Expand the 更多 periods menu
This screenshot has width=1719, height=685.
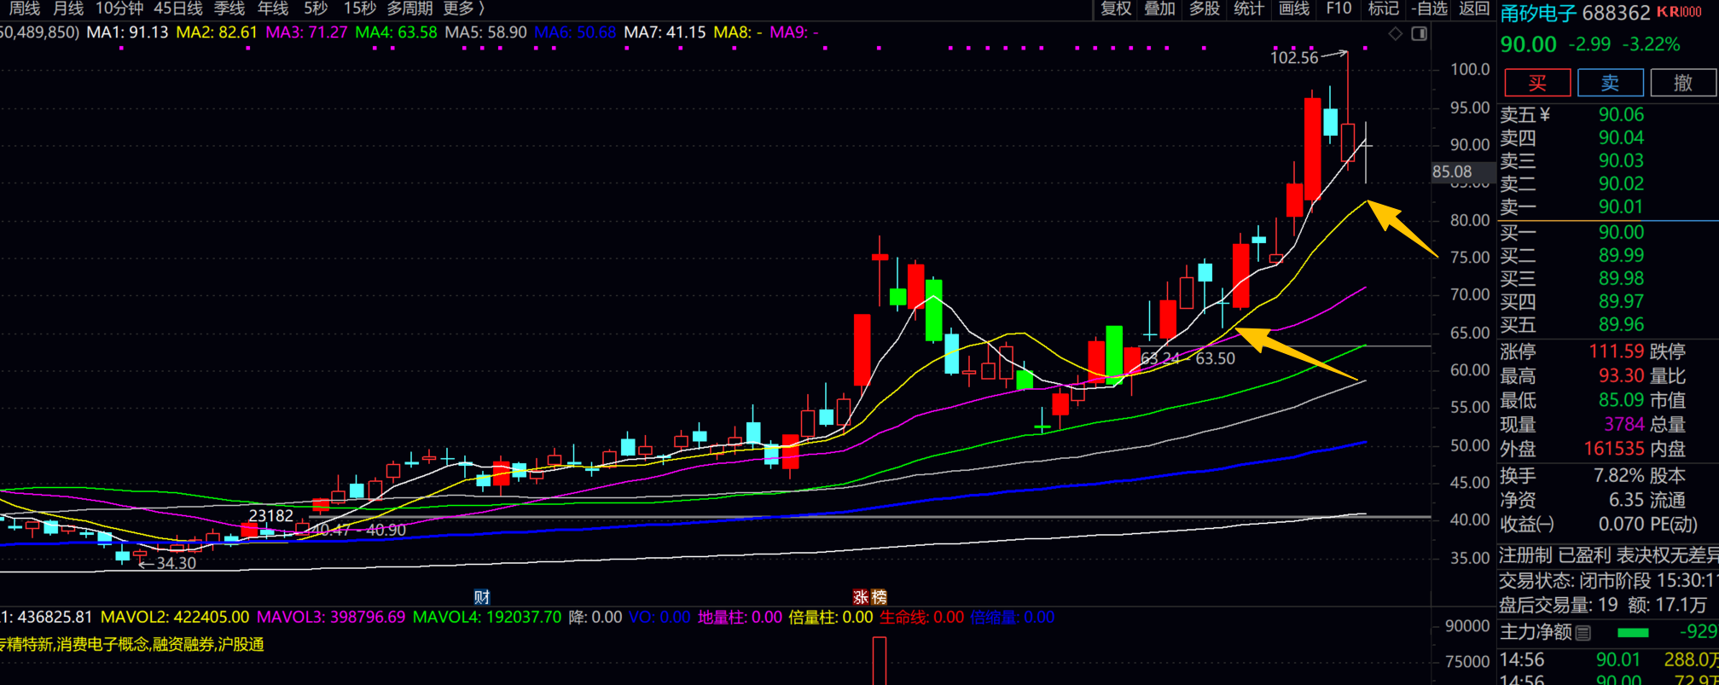pyautogui.click(x=464, y=9)
